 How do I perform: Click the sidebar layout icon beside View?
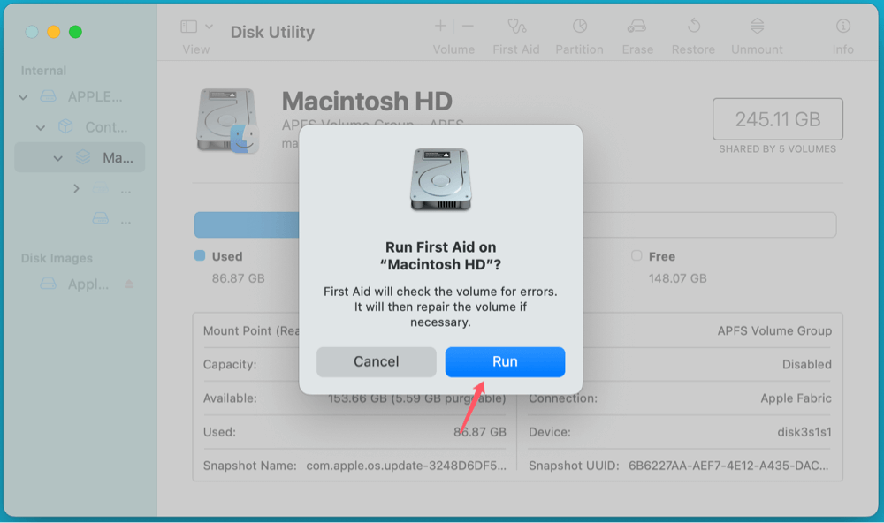187,27
